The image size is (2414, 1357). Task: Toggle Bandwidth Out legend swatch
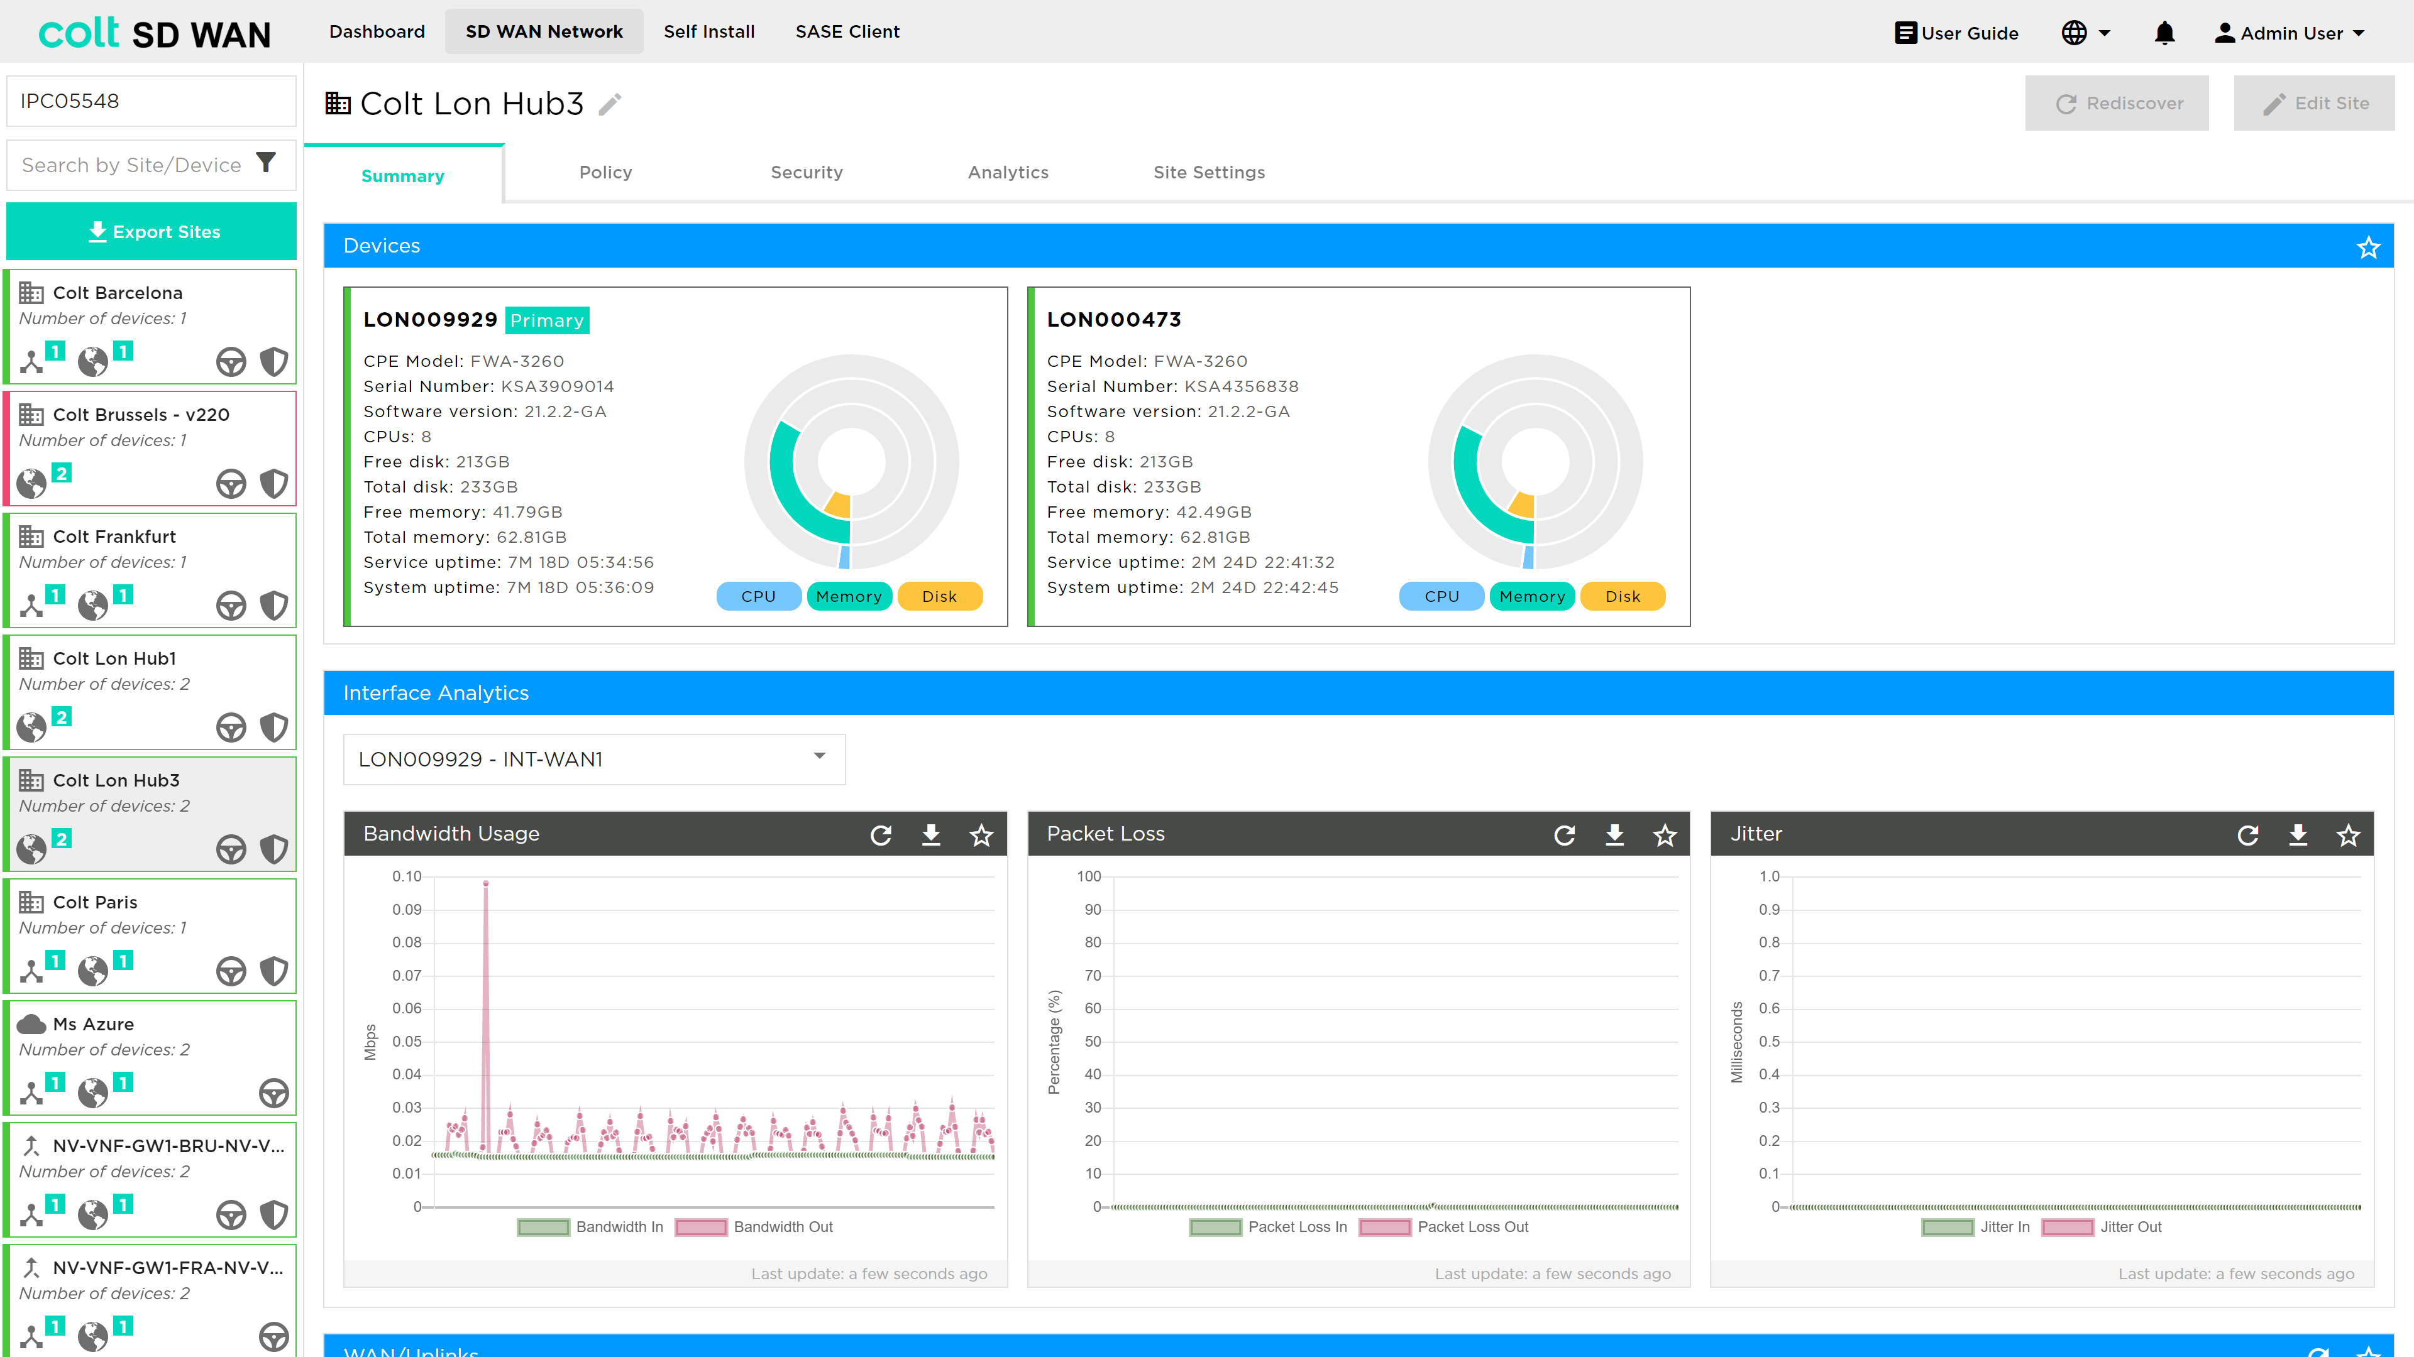pos(701,1227)
